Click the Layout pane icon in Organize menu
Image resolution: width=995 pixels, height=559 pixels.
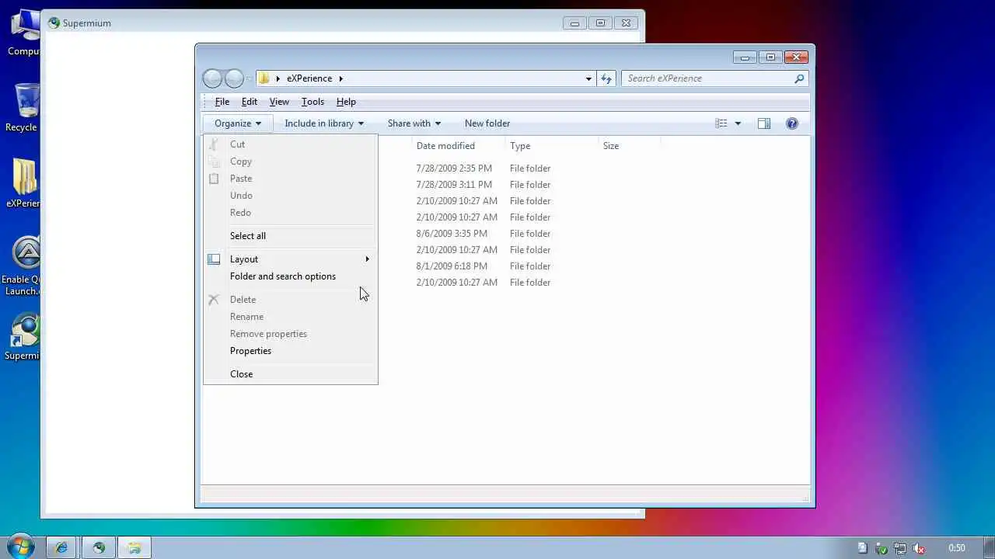(214, 259)
